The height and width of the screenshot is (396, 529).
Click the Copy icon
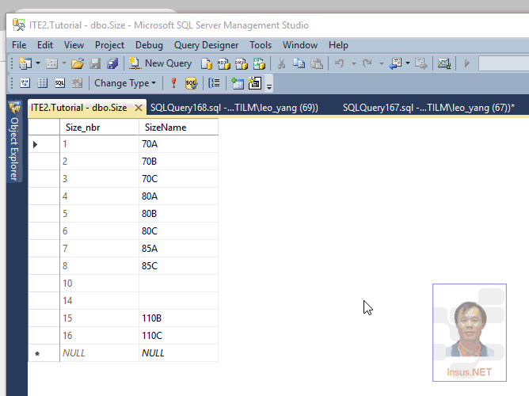click(x=299, y=63)
